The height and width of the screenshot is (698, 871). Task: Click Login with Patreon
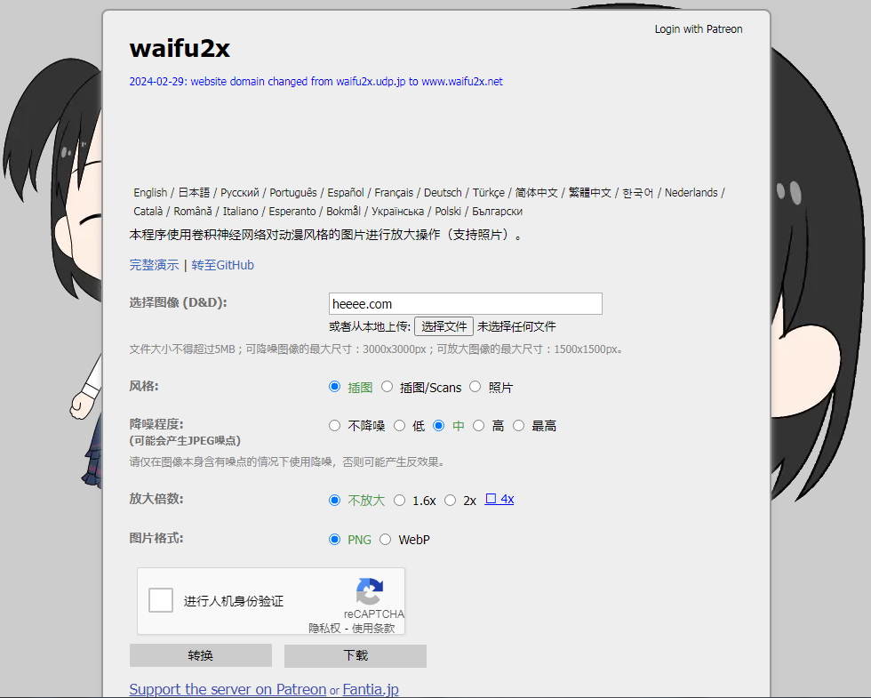click(699, 28)
